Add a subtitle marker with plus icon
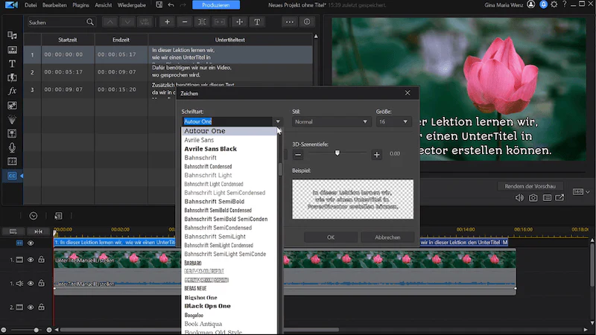 point(167,22)
